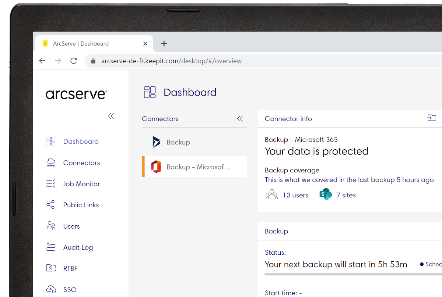
Task: Click the Job Monitor checklist icon
Action: [51, 184]
